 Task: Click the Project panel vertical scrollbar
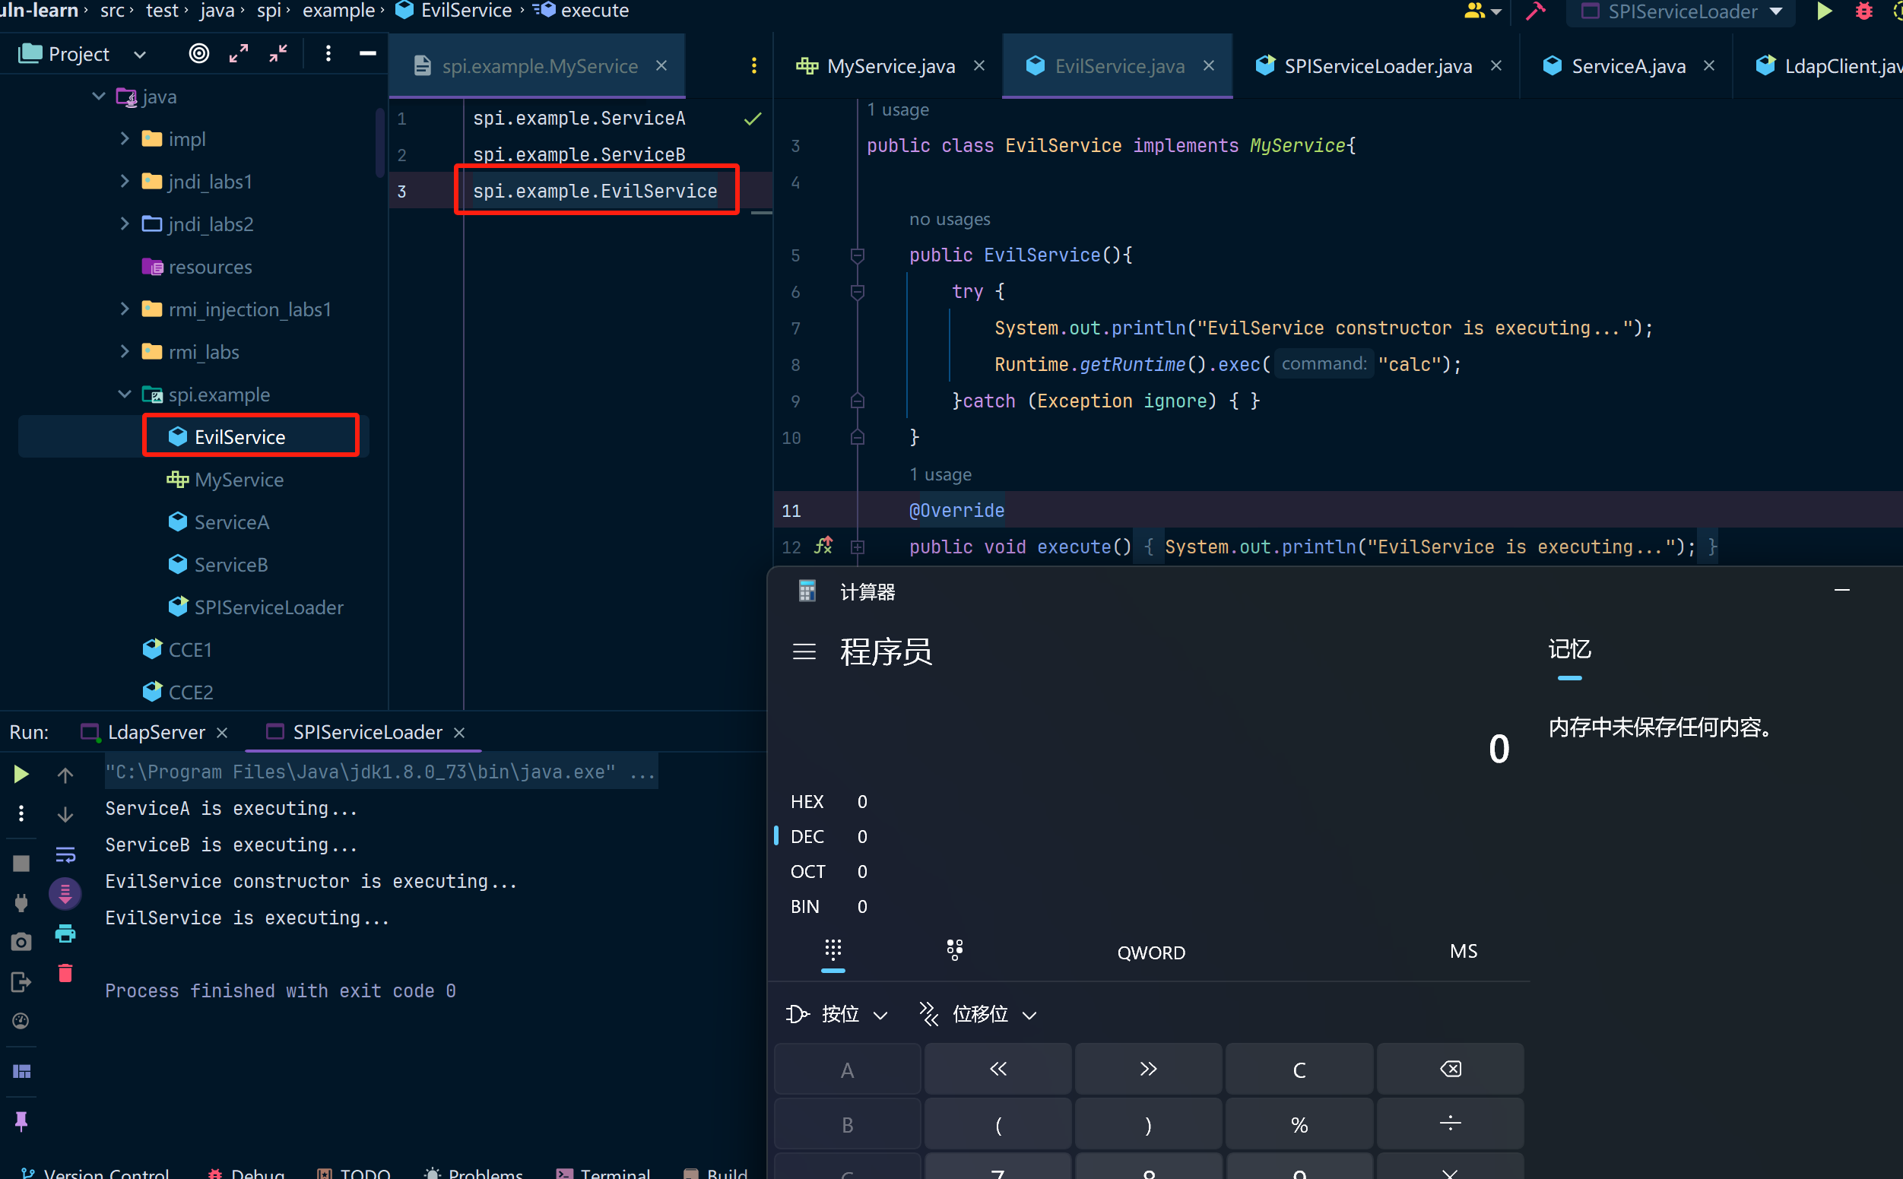tap(380, 142)
